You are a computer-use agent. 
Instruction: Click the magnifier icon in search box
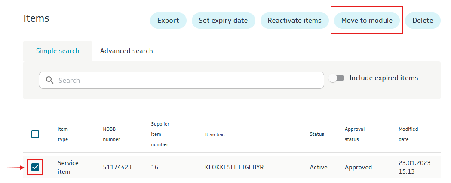49,80
